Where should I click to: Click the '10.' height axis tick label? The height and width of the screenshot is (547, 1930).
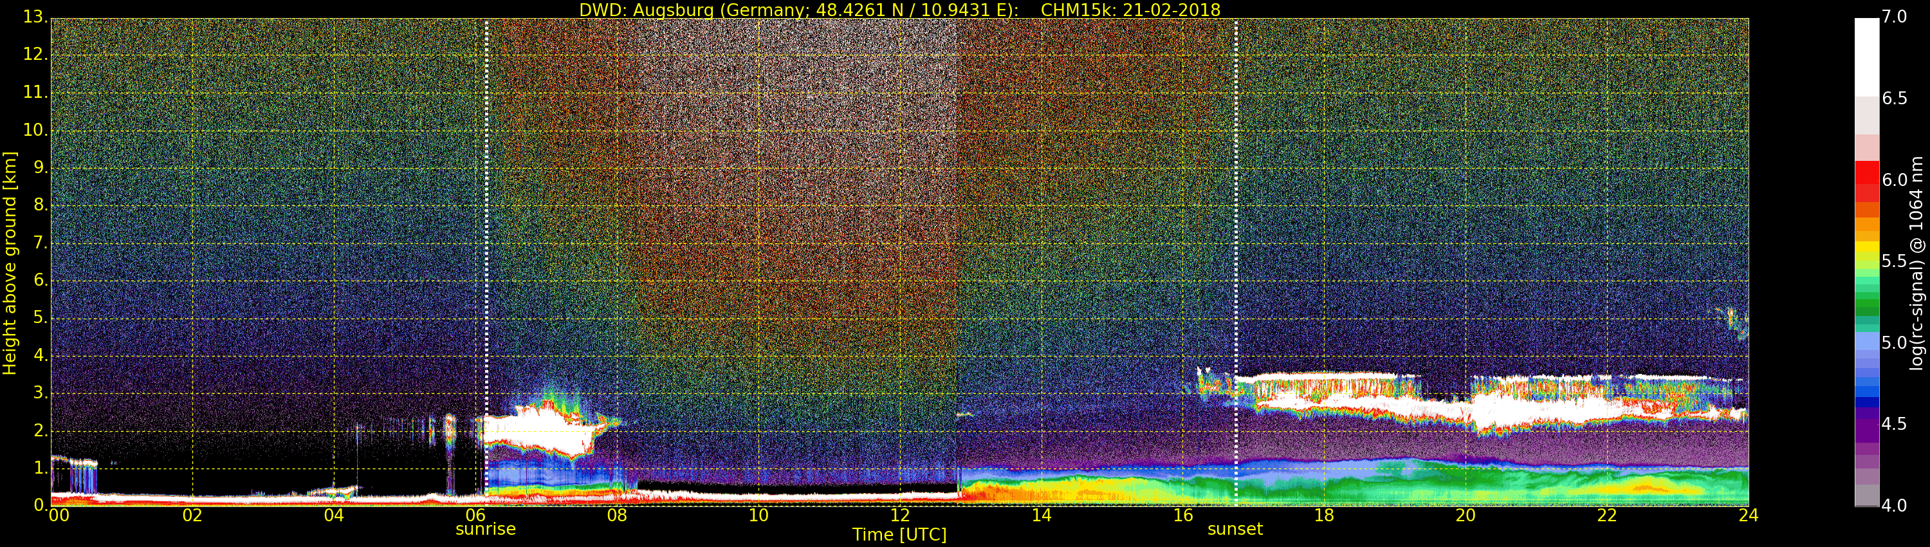[35, 129]
